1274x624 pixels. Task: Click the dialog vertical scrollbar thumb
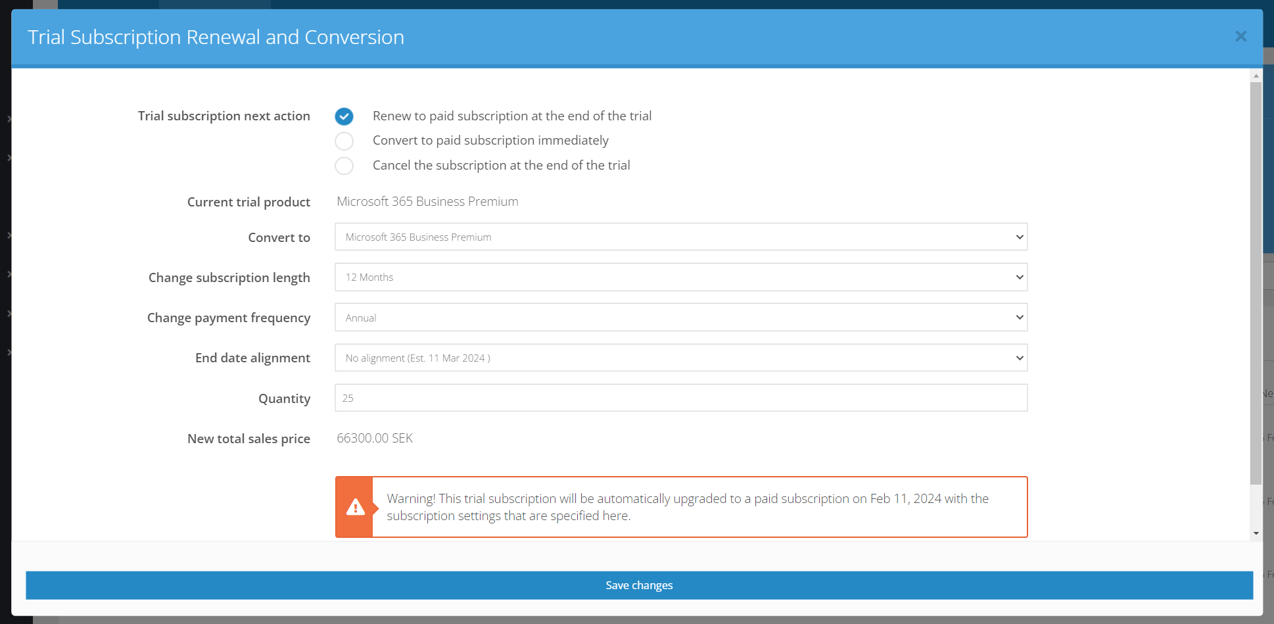(1256, 283)
